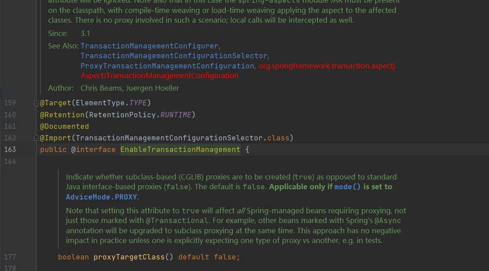The image size is (489, 271).
Task: Click the @Retention annotation
Action: tap(62, 115)
